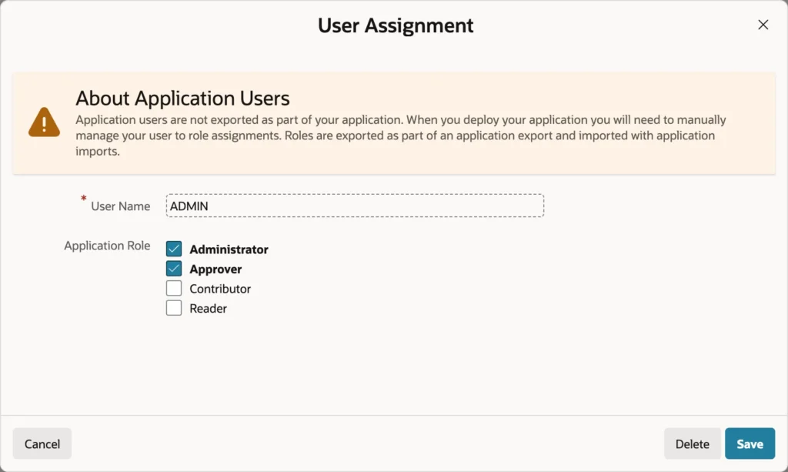This screenshot has height=472, width=788.
Task: Click the Application Role label
Action: [107, 246]
